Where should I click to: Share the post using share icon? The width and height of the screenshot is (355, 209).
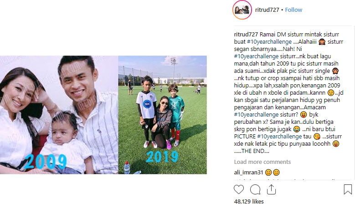click(x=271, y=189)
